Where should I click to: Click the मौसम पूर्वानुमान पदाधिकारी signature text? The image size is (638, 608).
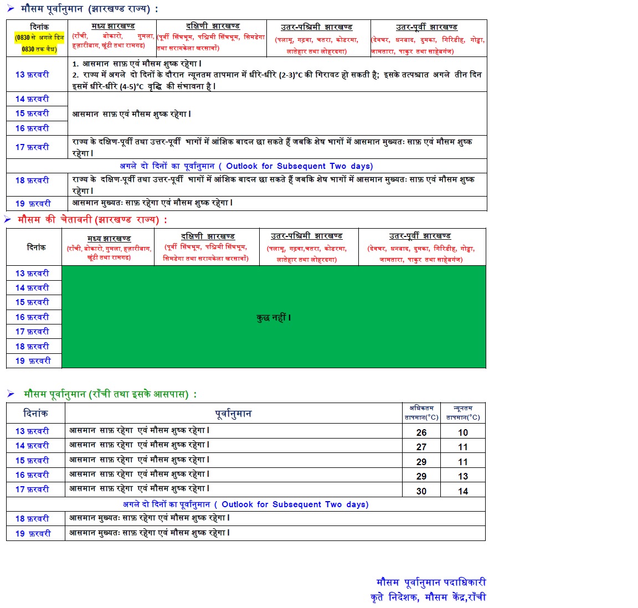[431, 583]
